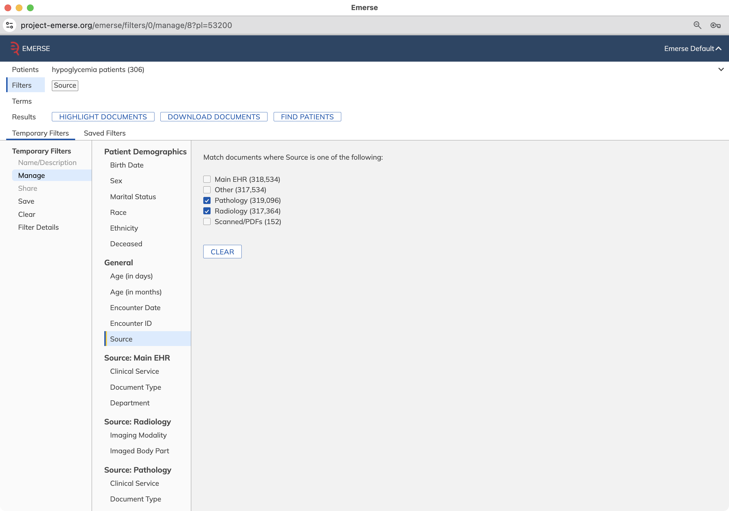Click the FIND PATIENTS button
The width and height of the screenshot is (729, 511).
pos(307,117)
